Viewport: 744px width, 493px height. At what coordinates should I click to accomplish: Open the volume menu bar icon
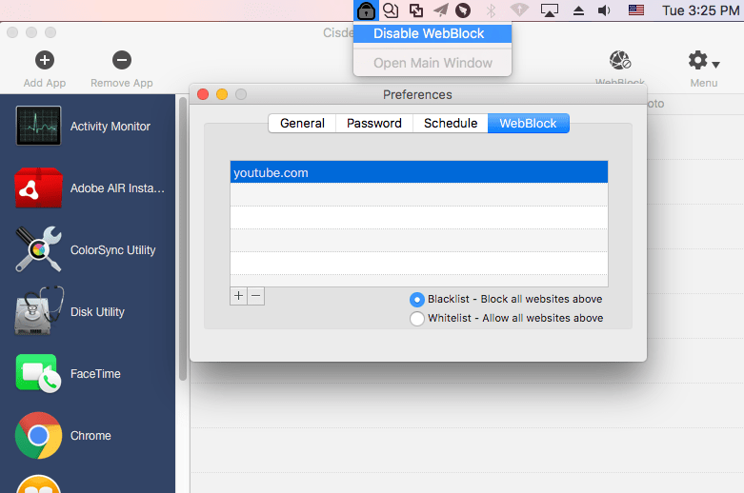(x=604, y=10)
